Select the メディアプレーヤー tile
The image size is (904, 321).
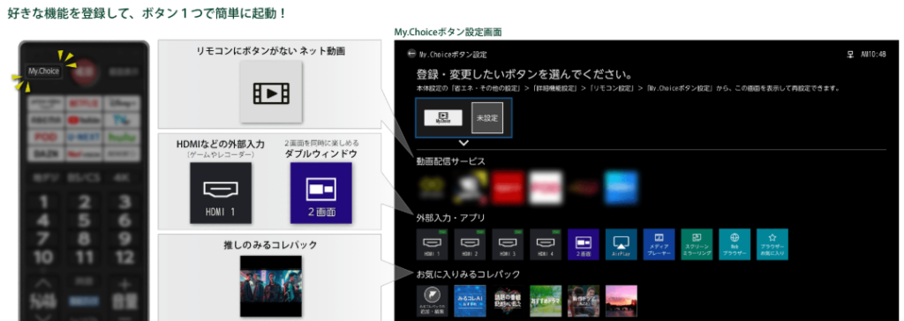pyautogui.click(x=659, y=244)
